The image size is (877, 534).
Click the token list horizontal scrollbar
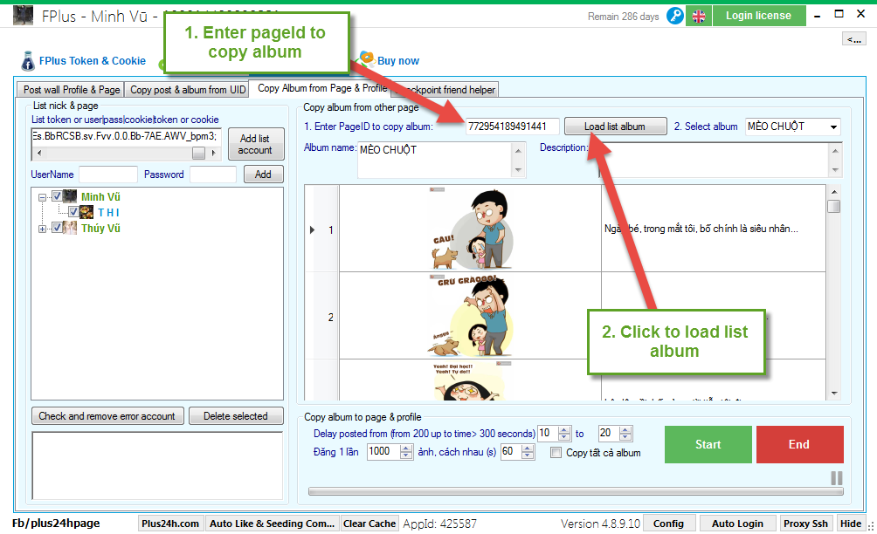(x=126, y=153)
